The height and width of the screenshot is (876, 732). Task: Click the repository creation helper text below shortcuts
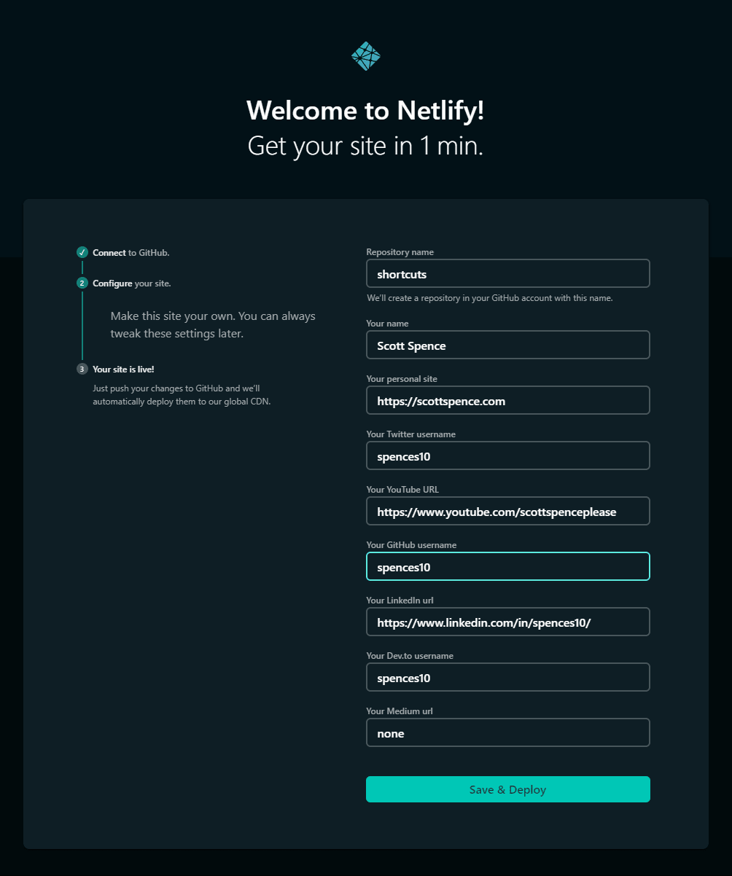(489, 298)
